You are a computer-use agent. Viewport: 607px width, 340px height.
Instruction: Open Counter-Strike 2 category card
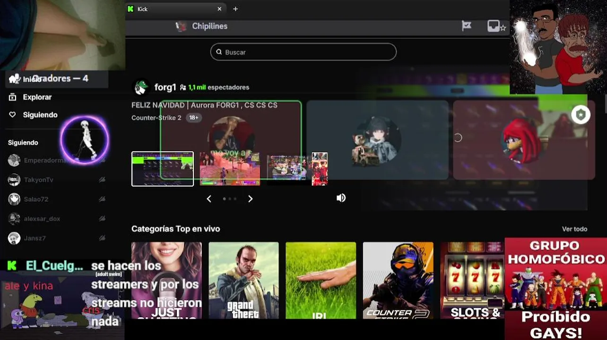[398, 280]
